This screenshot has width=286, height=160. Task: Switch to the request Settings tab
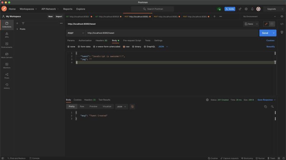158,40
